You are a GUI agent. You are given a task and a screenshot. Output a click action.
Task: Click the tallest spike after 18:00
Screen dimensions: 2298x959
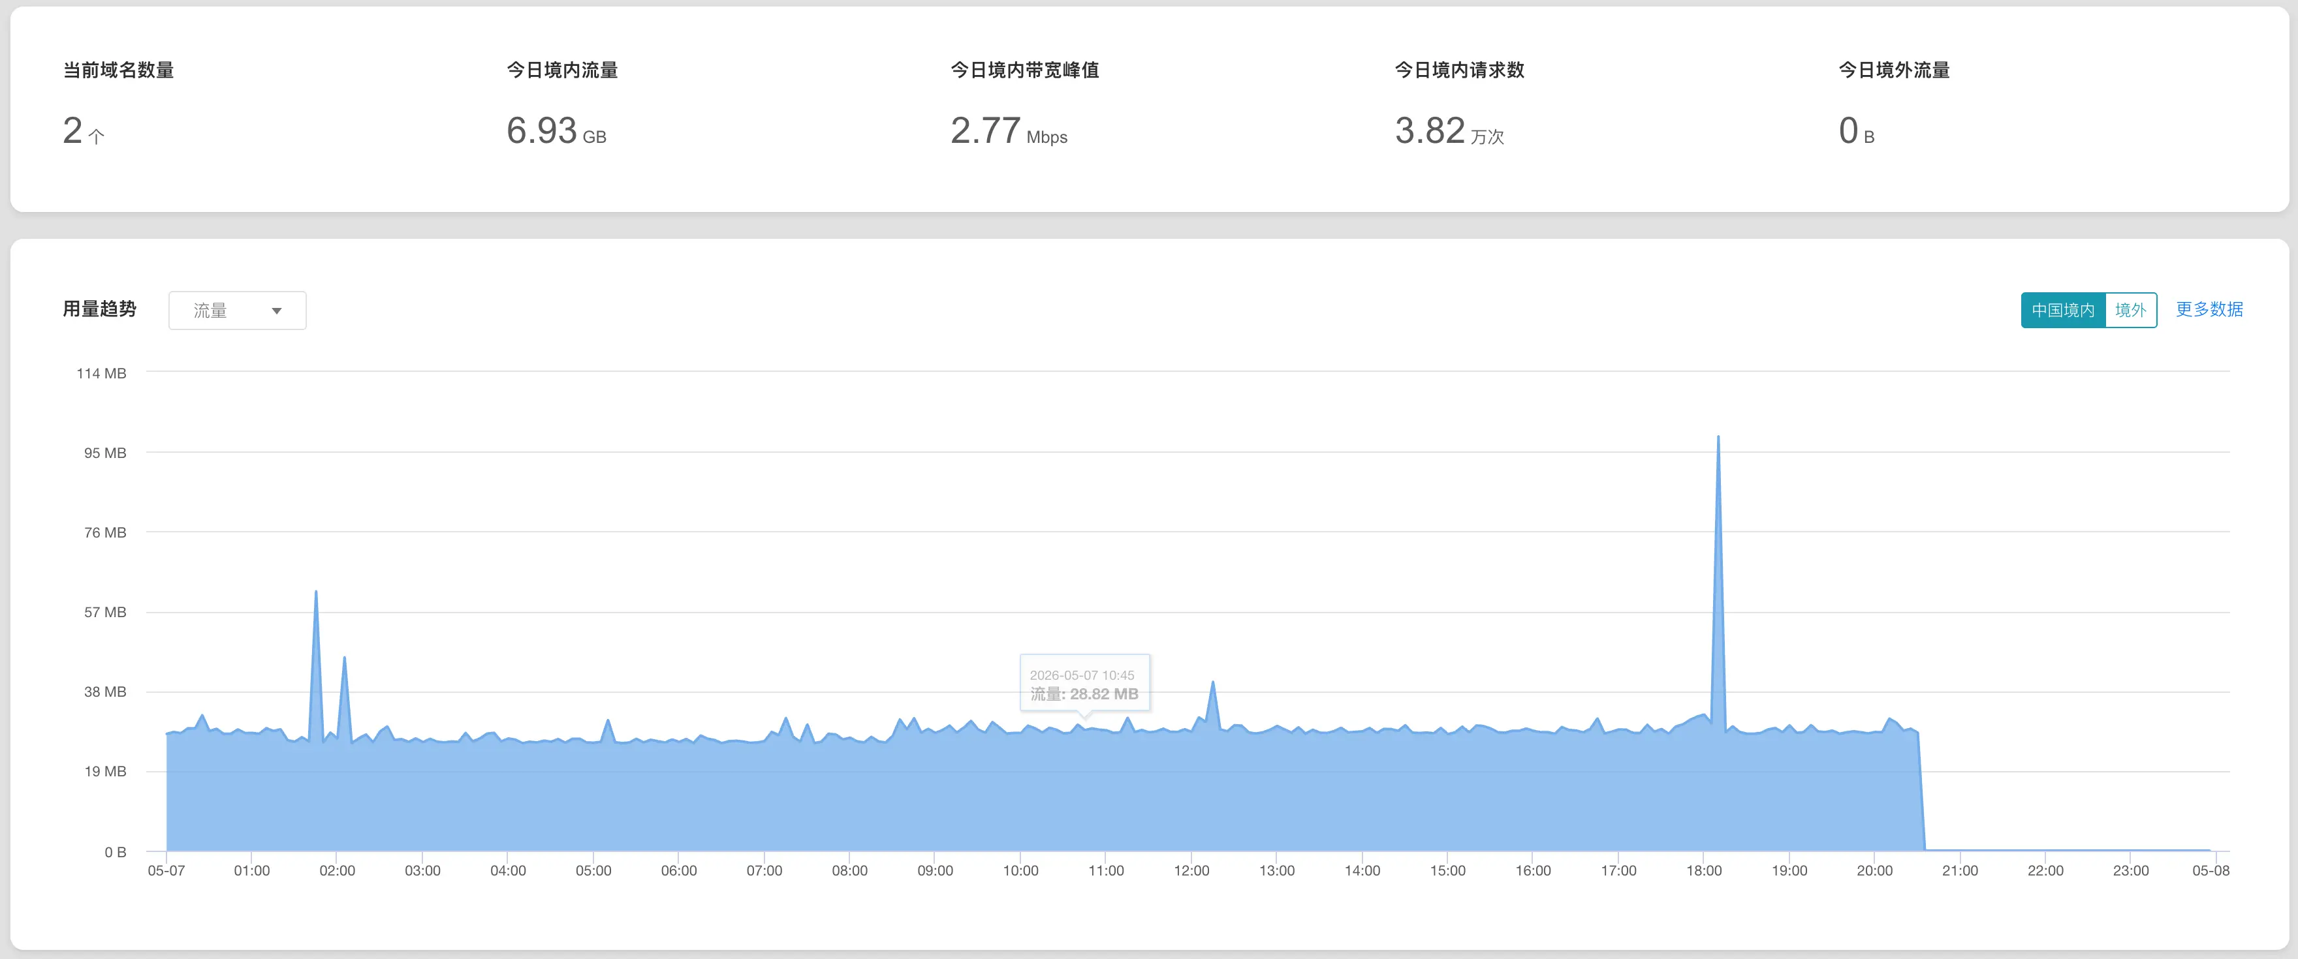point(1718,436)
